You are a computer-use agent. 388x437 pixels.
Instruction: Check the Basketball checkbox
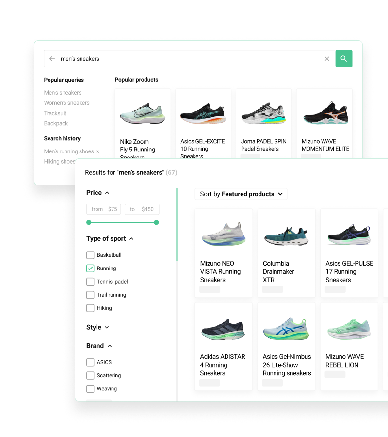[90, 255]
